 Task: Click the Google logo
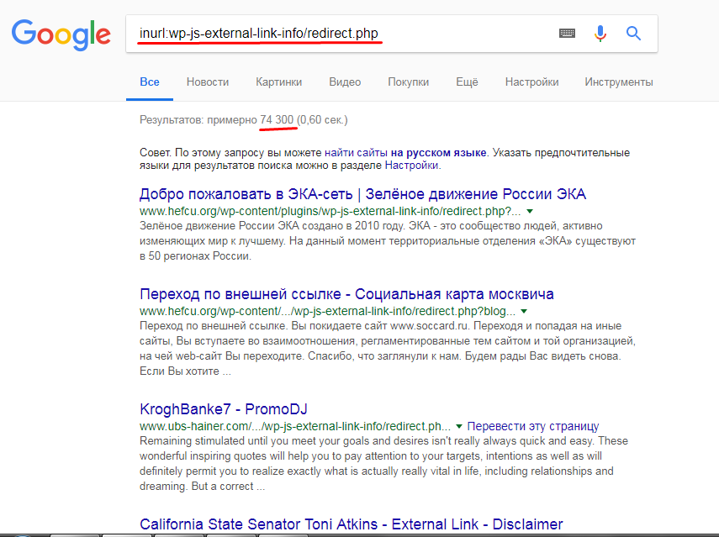(x=61, y=34)
